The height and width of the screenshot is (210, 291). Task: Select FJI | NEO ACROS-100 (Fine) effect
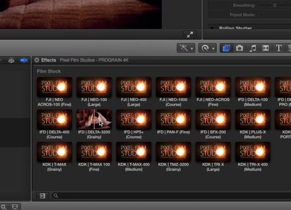55,92
